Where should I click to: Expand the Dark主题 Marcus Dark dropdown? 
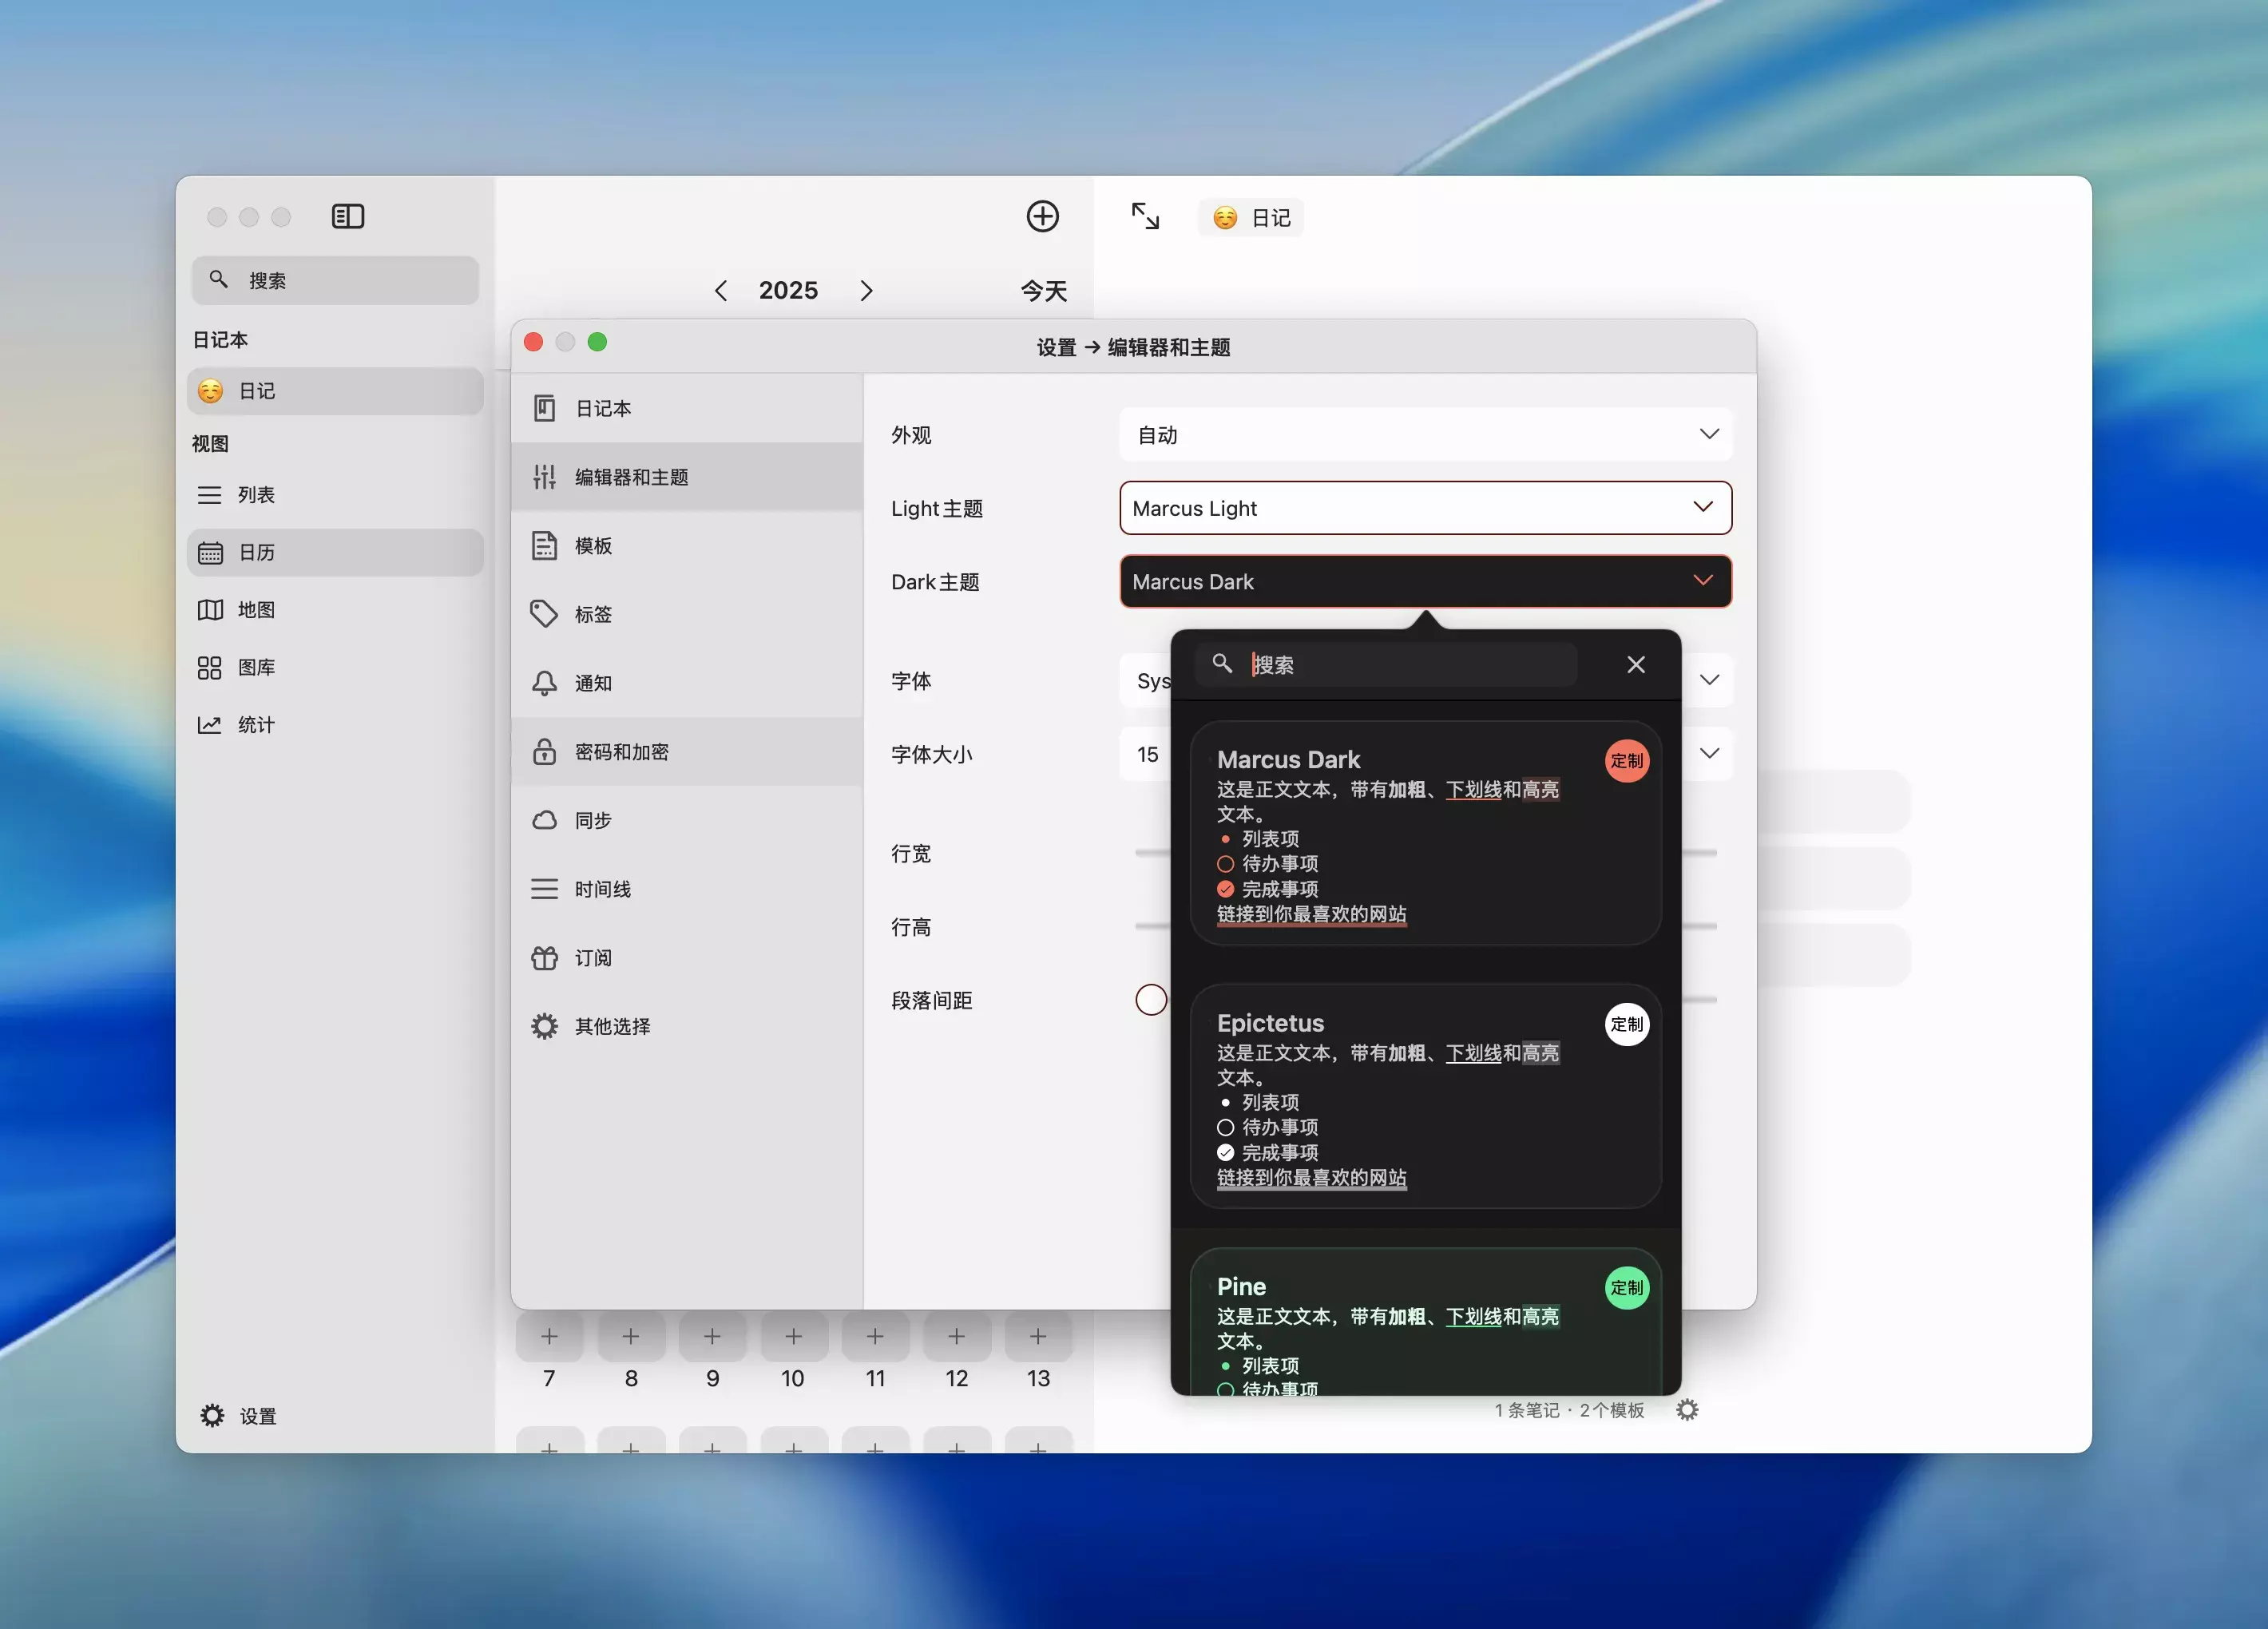click(x=1425, y=582)
